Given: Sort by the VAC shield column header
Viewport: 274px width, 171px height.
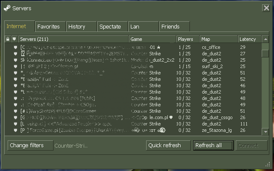Looking at the screenshot, I should tap(14, 39).
